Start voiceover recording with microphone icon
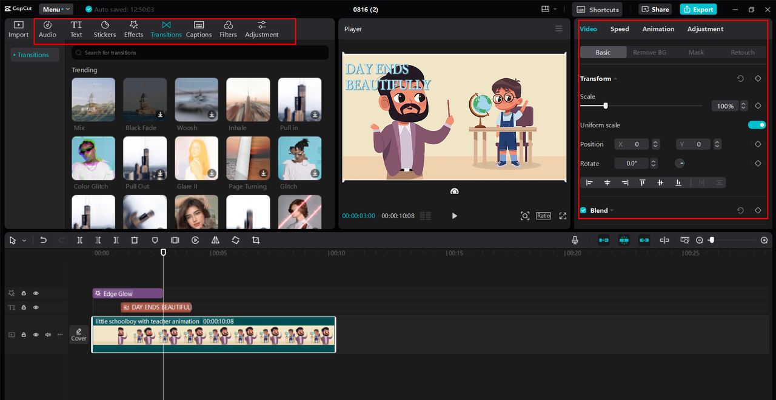The image size is (776, 400). (x=575, y=240)
